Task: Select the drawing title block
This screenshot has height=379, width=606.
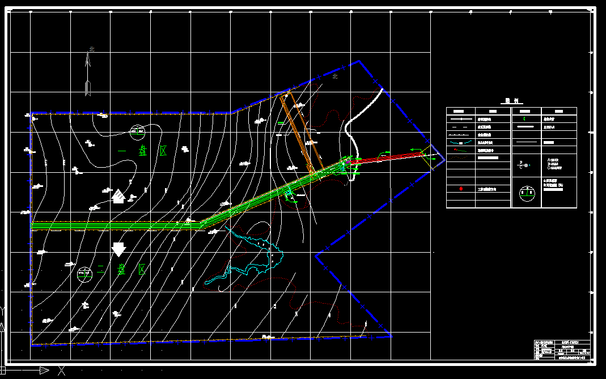Action: (562, 350)
